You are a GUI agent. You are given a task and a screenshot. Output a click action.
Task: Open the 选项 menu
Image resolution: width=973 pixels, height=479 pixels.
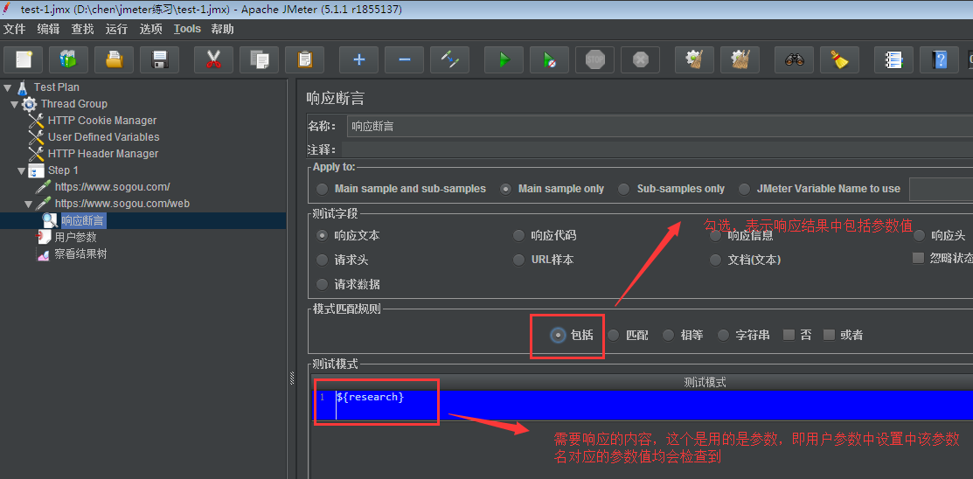click(150, 29)
